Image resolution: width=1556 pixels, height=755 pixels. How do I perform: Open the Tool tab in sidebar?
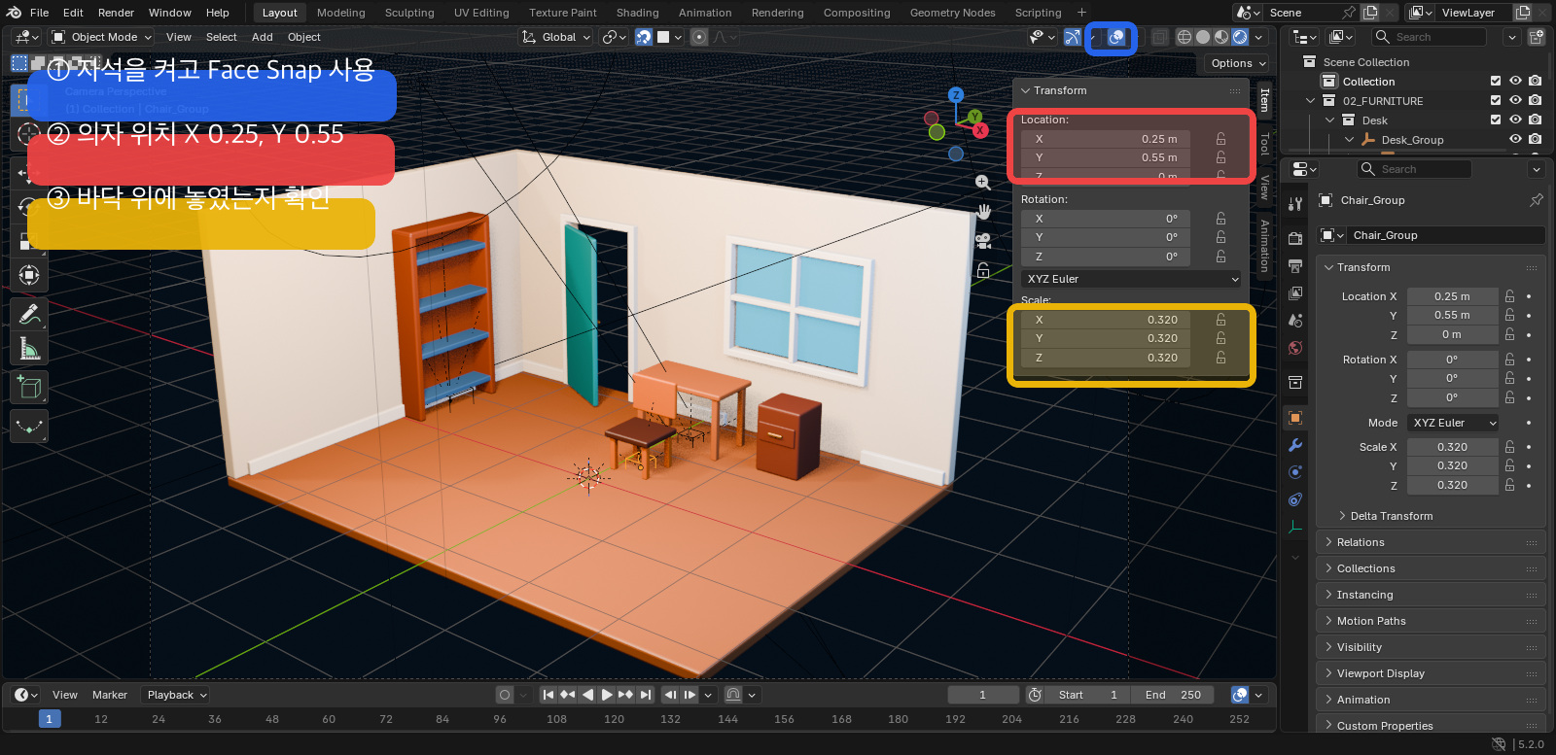pyautogui.click(x=1264, y=144)
